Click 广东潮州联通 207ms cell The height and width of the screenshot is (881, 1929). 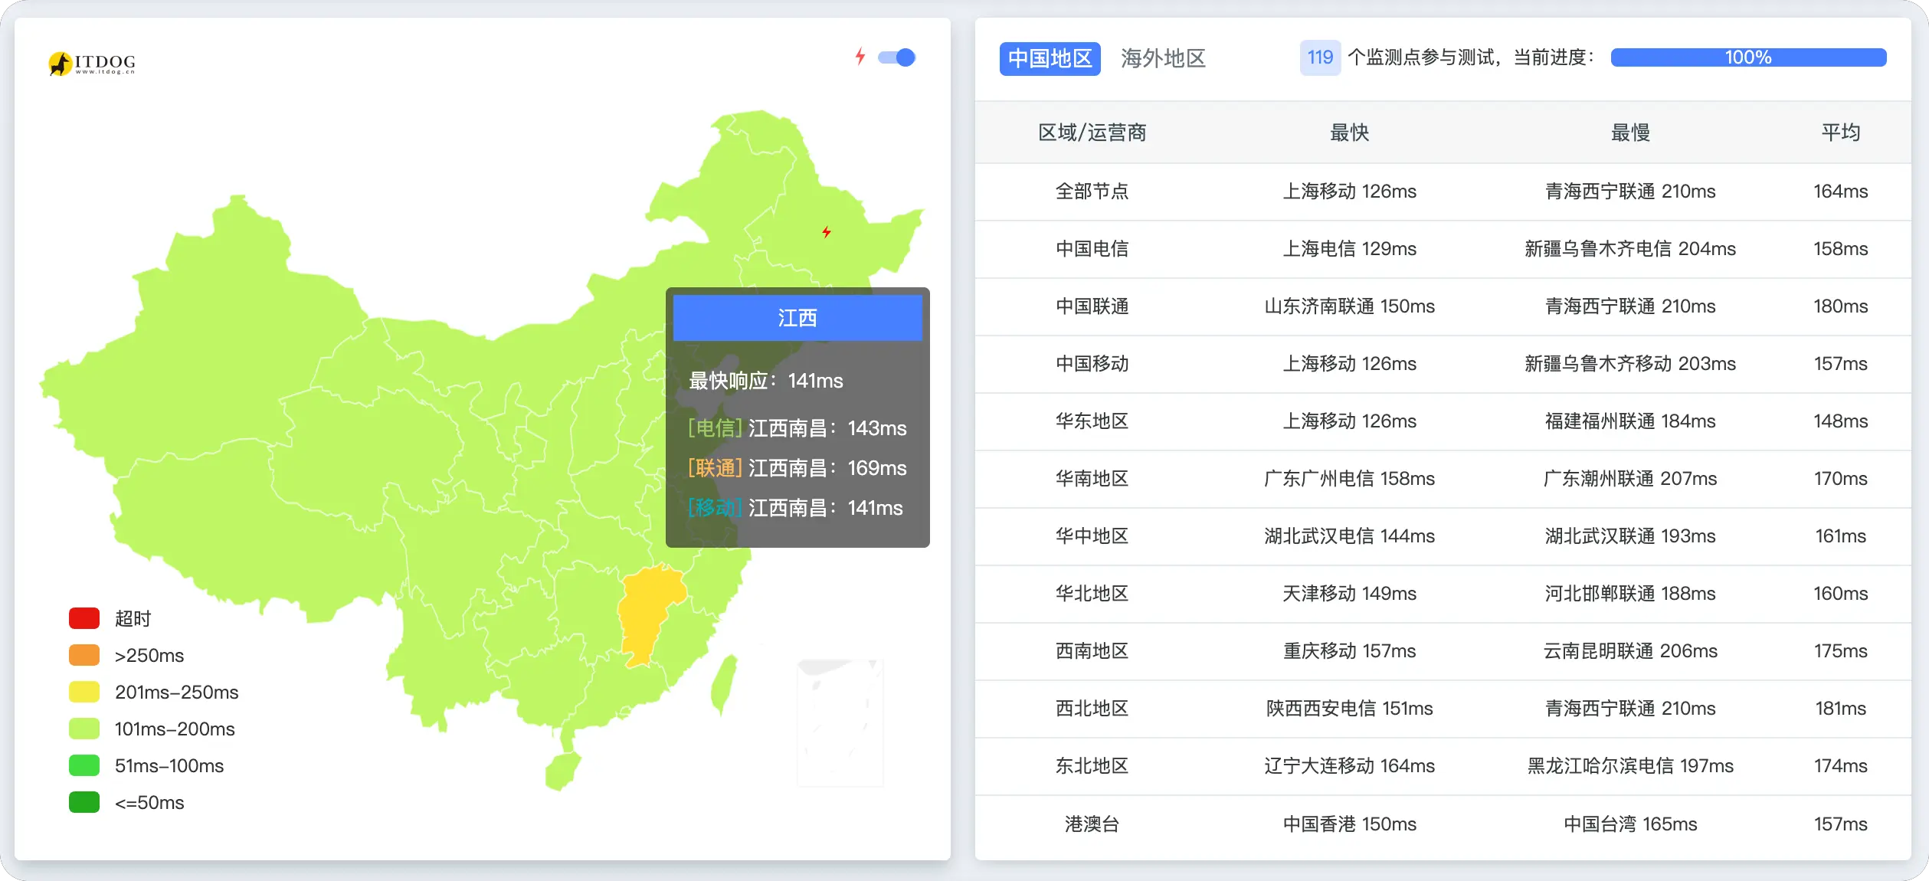click(x=1630, y=478)
